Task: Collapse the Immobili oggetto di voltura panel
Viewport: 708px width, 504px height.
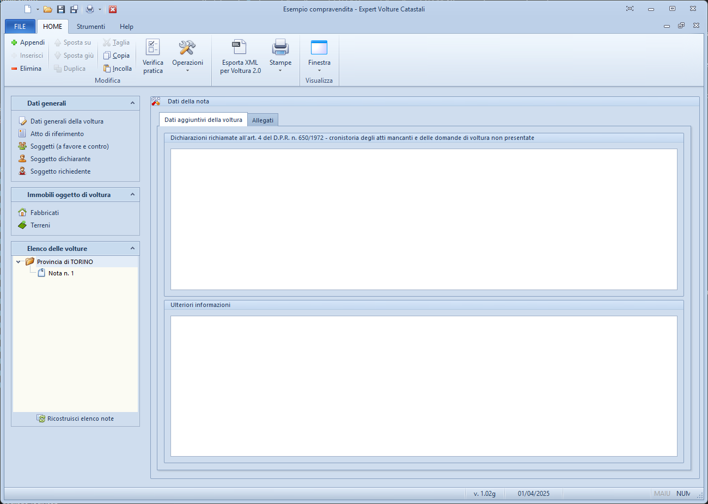Action: tap(132, 194)
